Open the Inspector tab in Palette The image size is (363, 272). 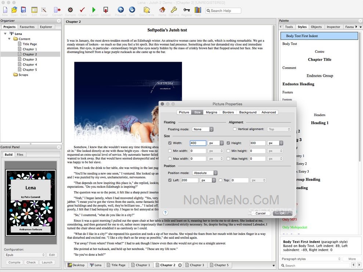pos(333,27)
